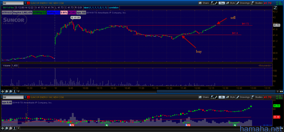Click the SU symbol field, upper chart

point(13,3)
